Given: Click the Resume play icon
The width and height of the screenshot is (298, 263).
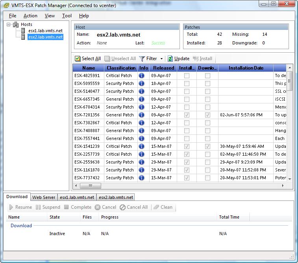Looking at the screenshot, I should (x=11, y=207).
